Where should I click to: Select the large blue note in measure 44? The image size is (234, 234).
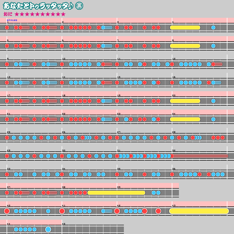coord(48,229)
